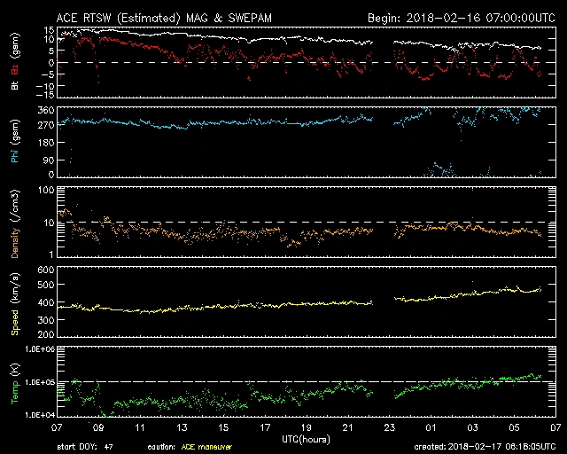Click the yellow Speed (km/s) axis label
The height and width of the screenshot is (454, 567).
13,301
